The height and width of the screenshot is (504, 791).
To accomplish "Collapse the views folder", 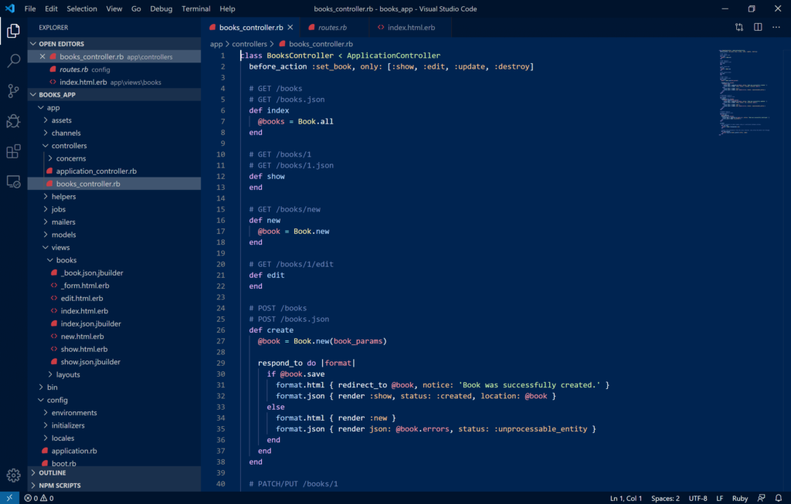I will [x=60, y=248].
